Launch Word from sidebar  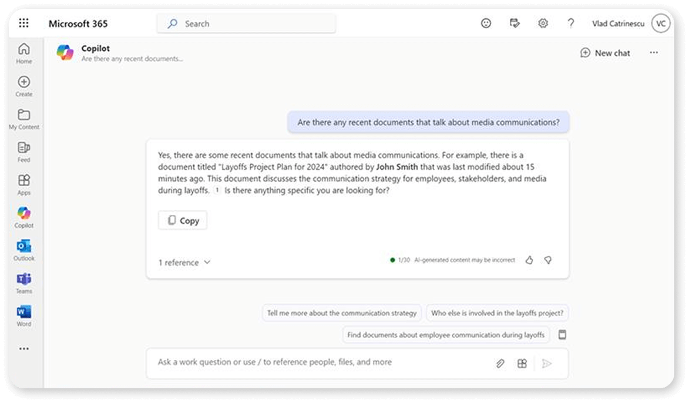23,316
